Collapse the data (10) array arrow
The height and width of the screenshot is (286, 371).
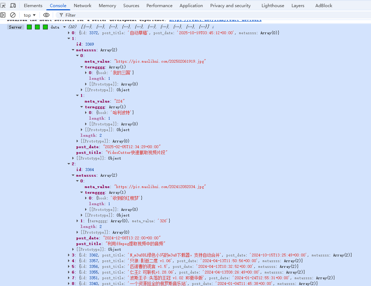pos(65,27)
